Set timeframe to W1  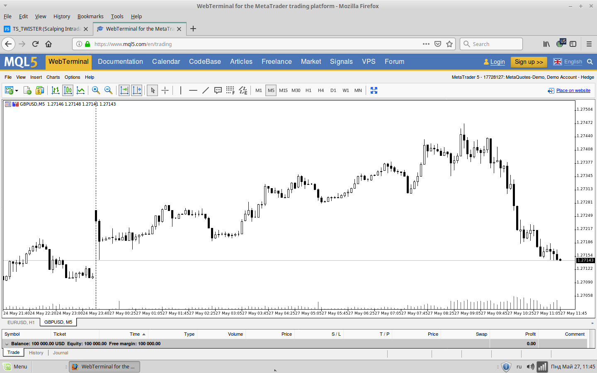(x=346, y=90)
